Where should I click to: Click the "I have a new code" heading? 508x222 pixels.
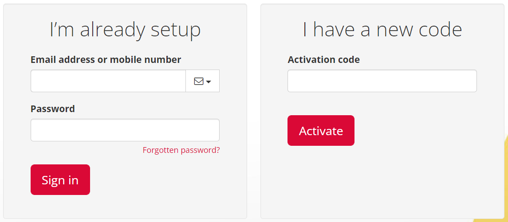[382, 30]
